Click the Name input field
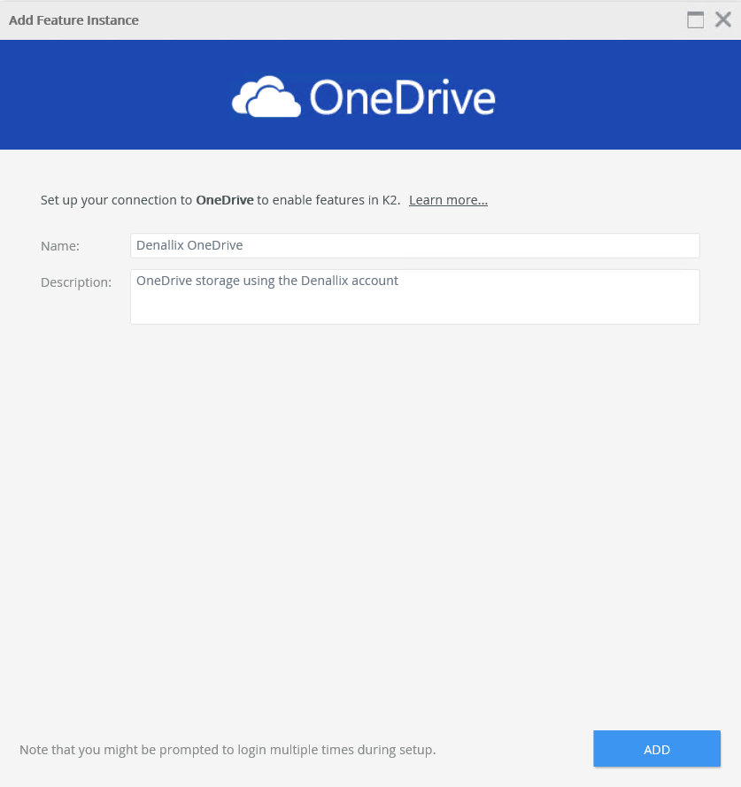 [415, 245]
